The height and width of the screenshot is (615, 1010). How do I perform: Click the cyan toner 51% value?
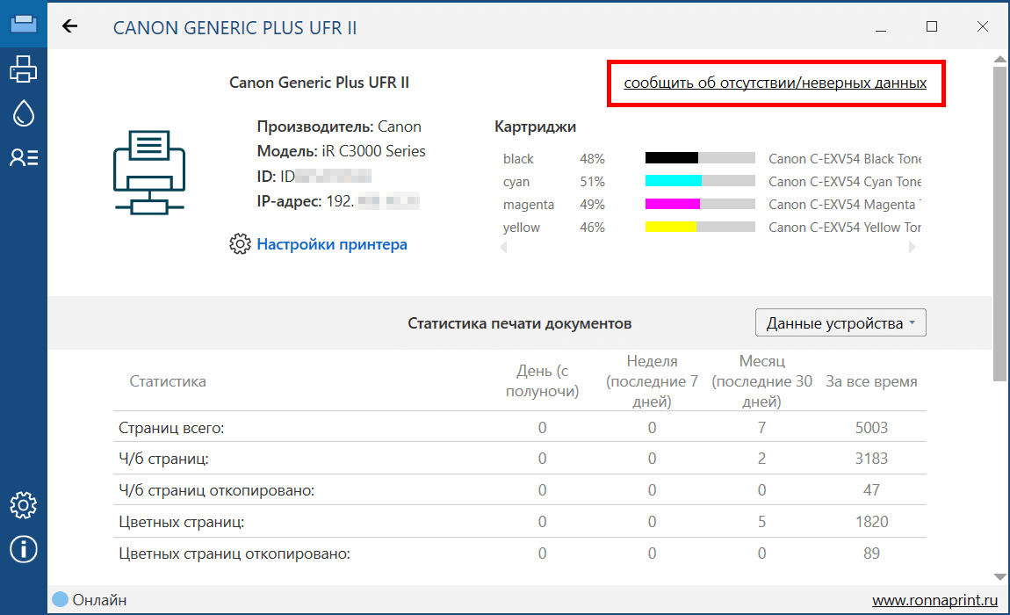click(592, 182)
